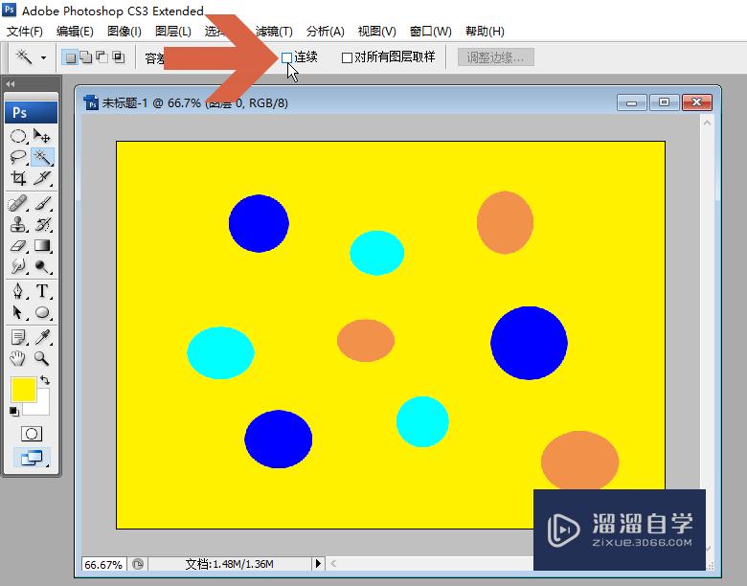Screen dimensions: 747x586
Task: Open the 图层(L) menu
Action: tap(173, 32)
